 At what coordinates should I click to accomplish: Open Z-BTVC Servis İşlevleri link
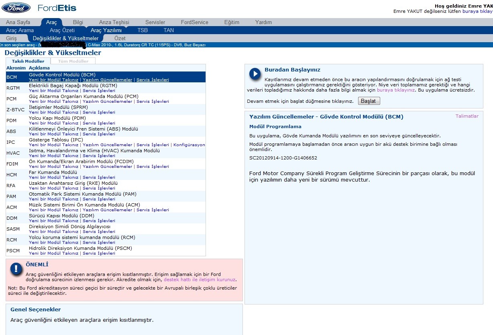pos(99,112)
